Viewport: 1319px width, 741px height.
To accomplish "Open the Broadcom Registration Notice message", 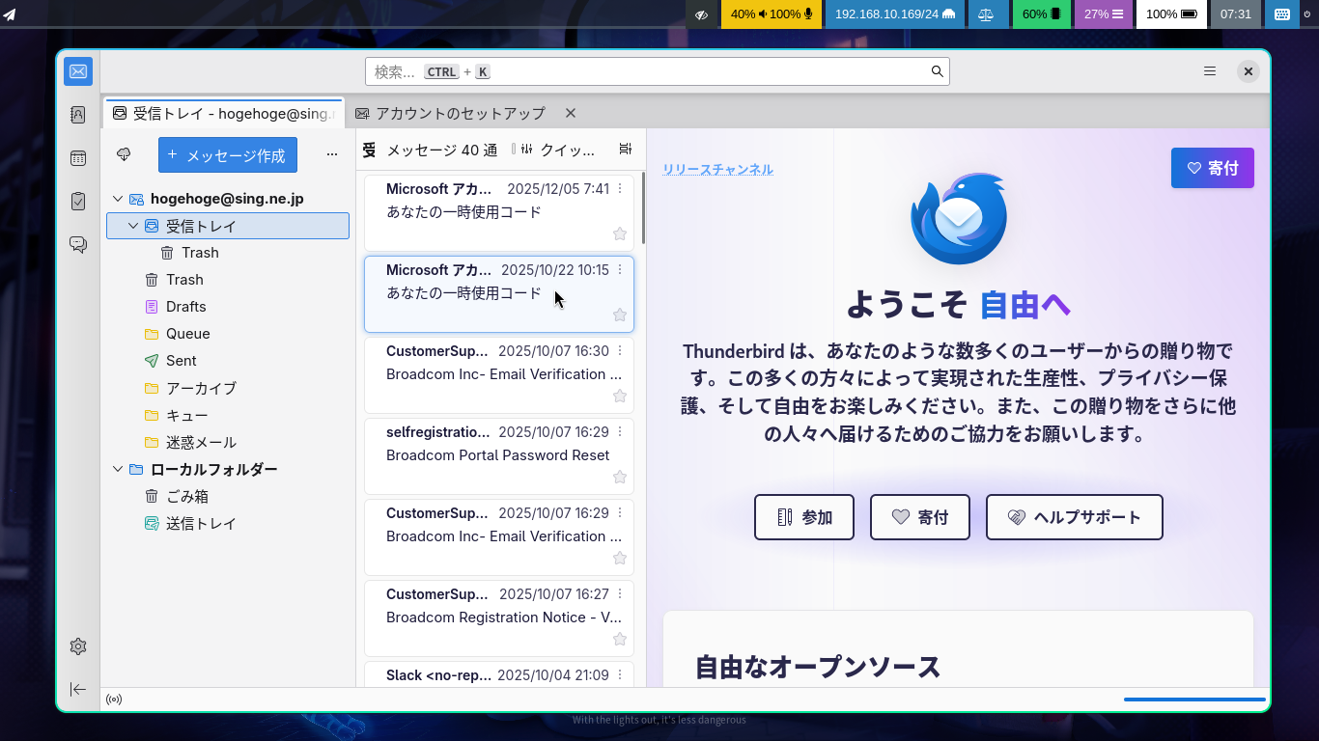I will click(499, 617).
